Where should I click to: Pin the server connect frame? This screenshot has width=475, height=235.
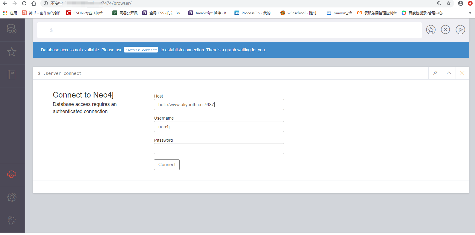click(x=435, y=73)
